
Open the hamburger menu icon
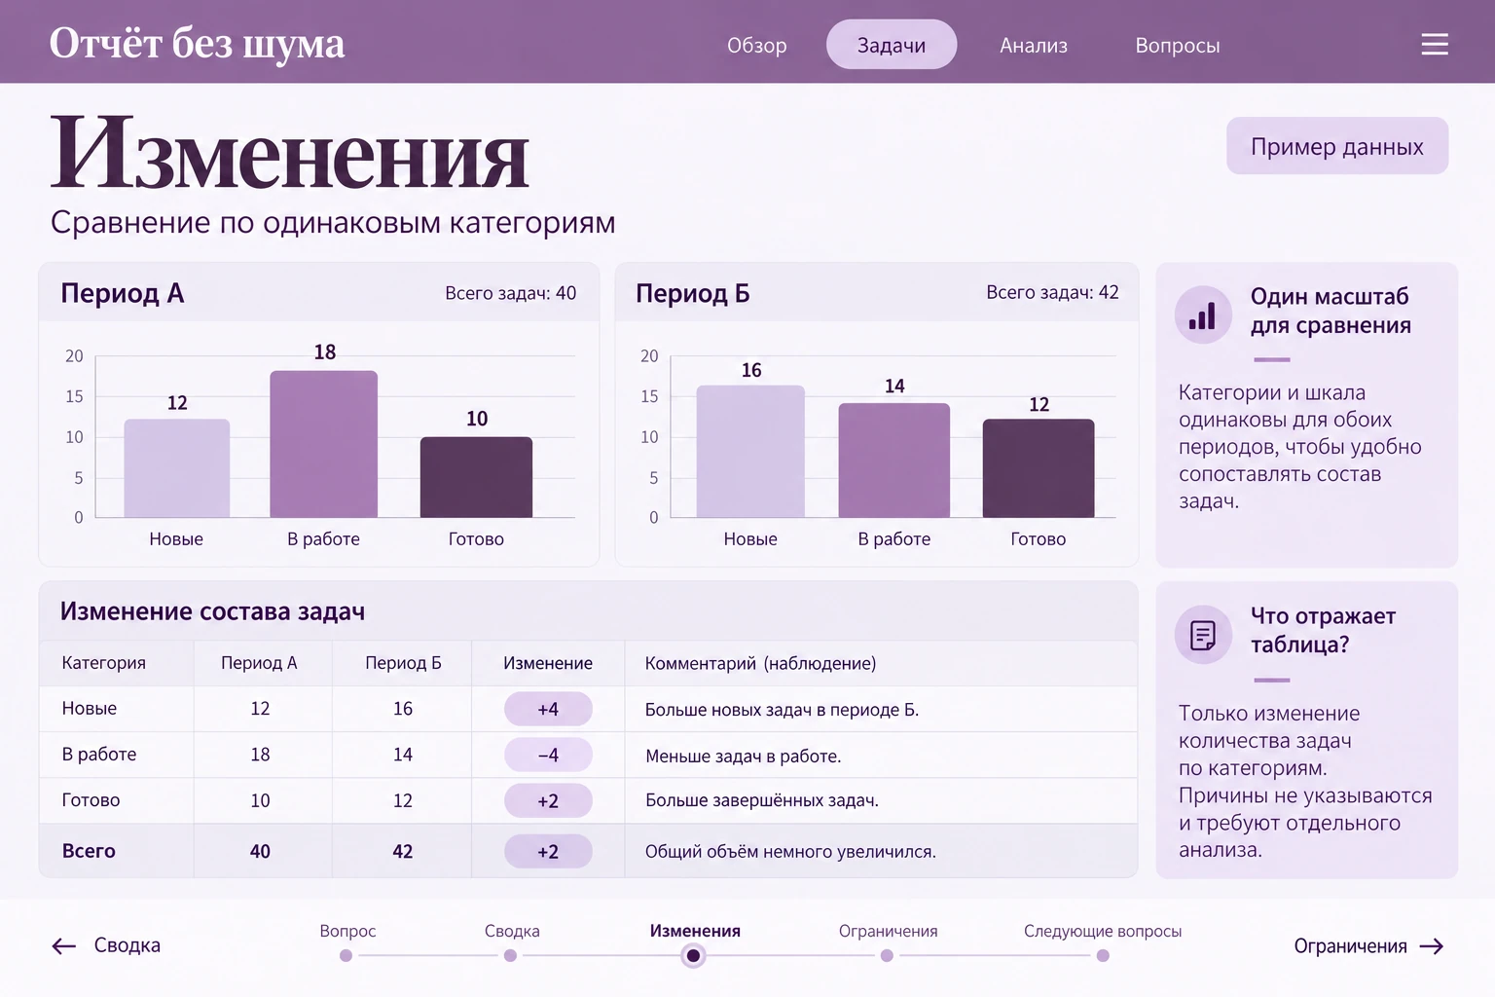point(1435,45)
